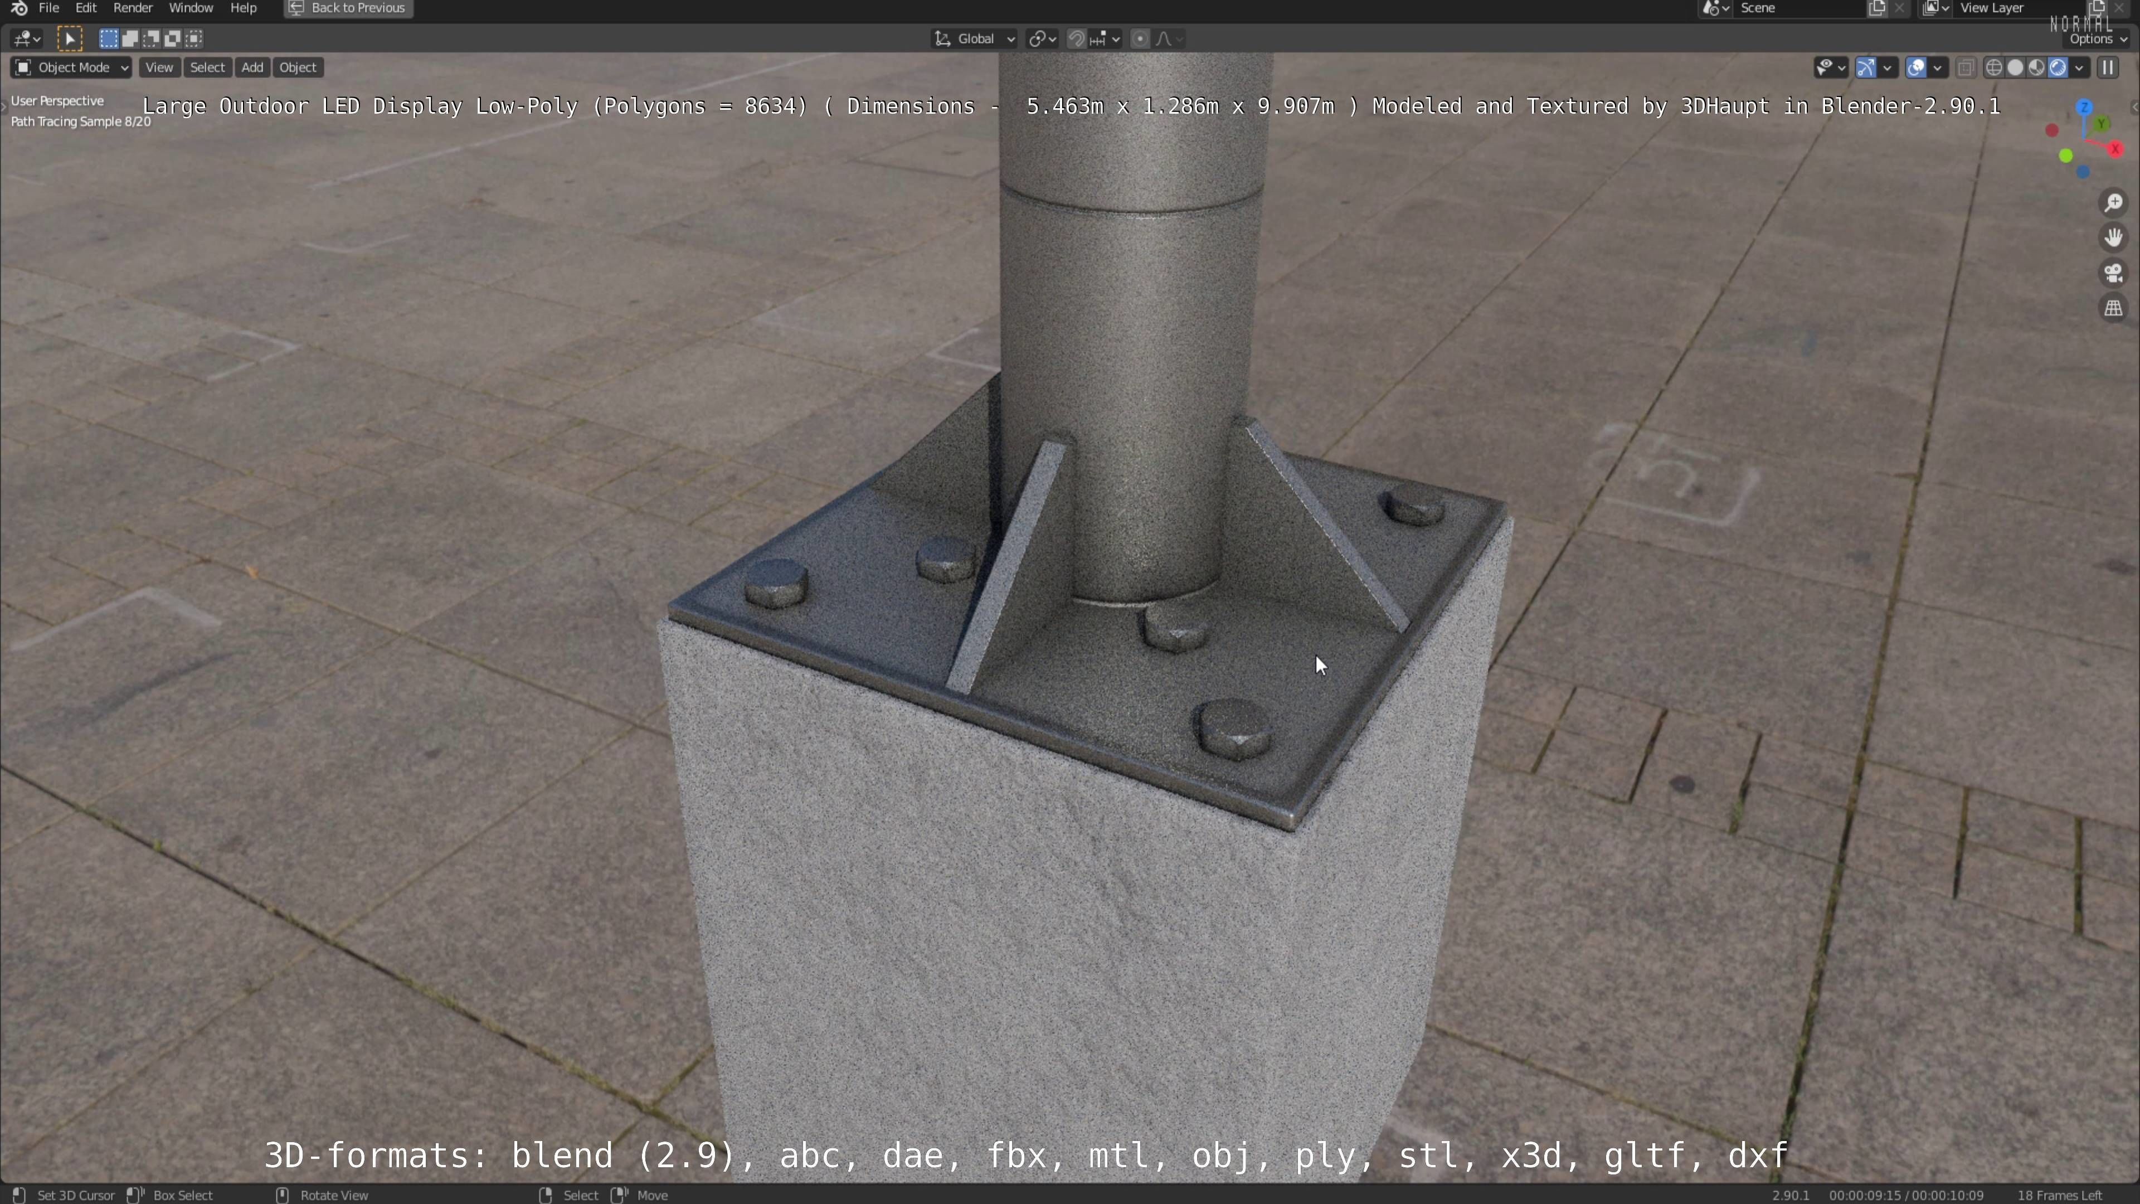Viewport: 2140px width, 1204px height.
Task: Switch to Wireframe viewport shading
Action: click(x=1994, y=67)
